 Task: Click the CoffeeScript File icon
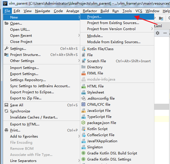click(x=84, y=135)
